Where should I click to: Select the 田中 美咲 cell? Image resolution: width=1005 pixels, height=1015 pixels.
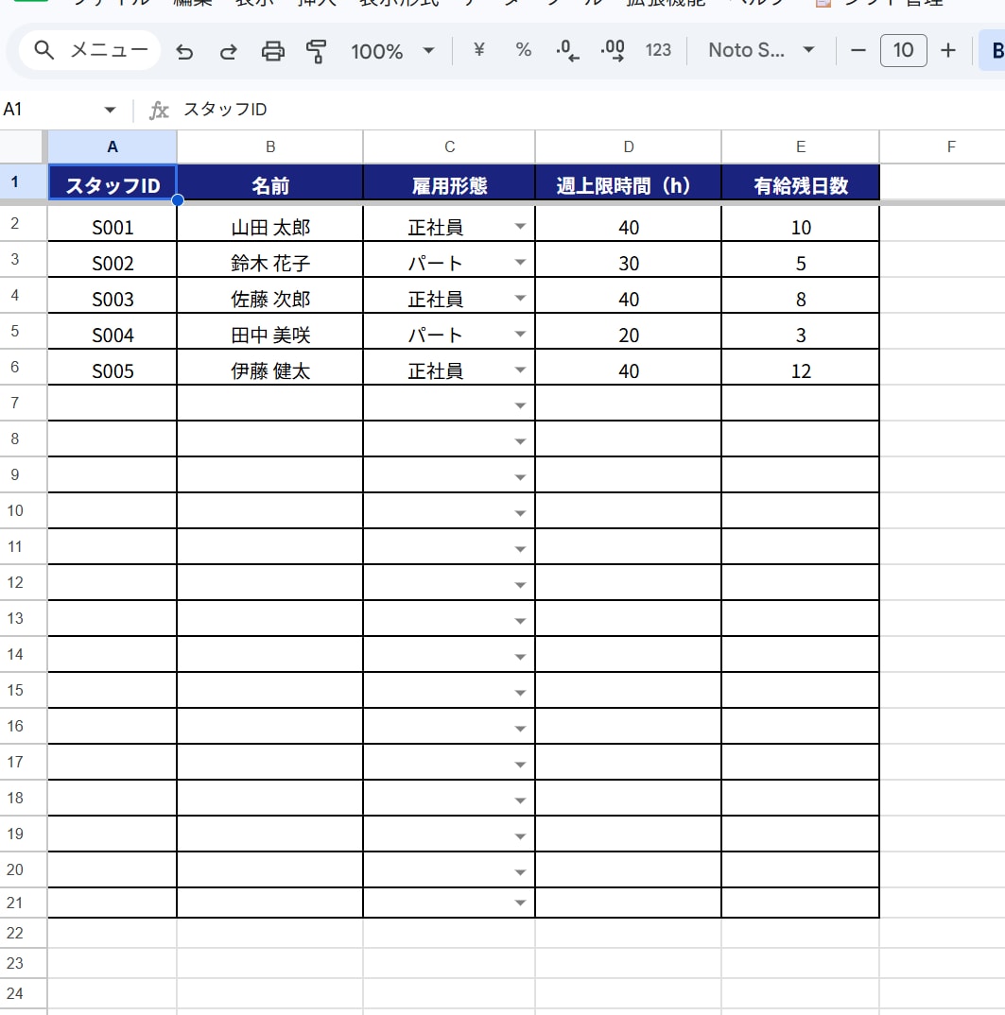click(x=270, y=332)
